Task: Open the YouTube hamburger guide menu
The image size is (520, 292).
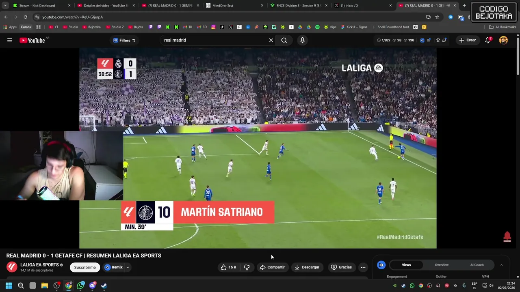Action: (x=10, y=40)
